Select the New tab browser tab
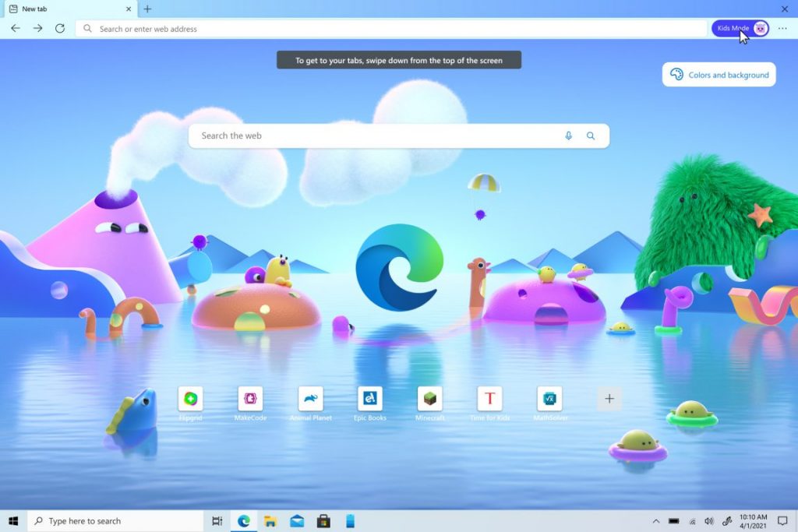The height and width of the screenshot is (532, 798). coord(66,9)
